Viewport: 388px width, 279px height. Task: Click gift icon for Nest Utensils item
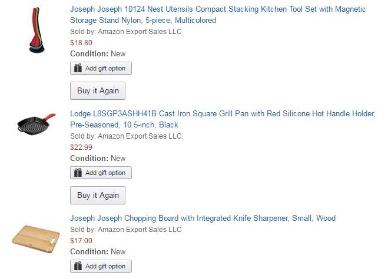[x=78, y=68]
